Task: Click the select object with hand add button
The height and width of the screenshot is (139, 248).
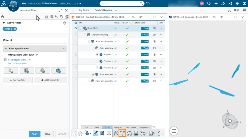Action: coord(11,71)
